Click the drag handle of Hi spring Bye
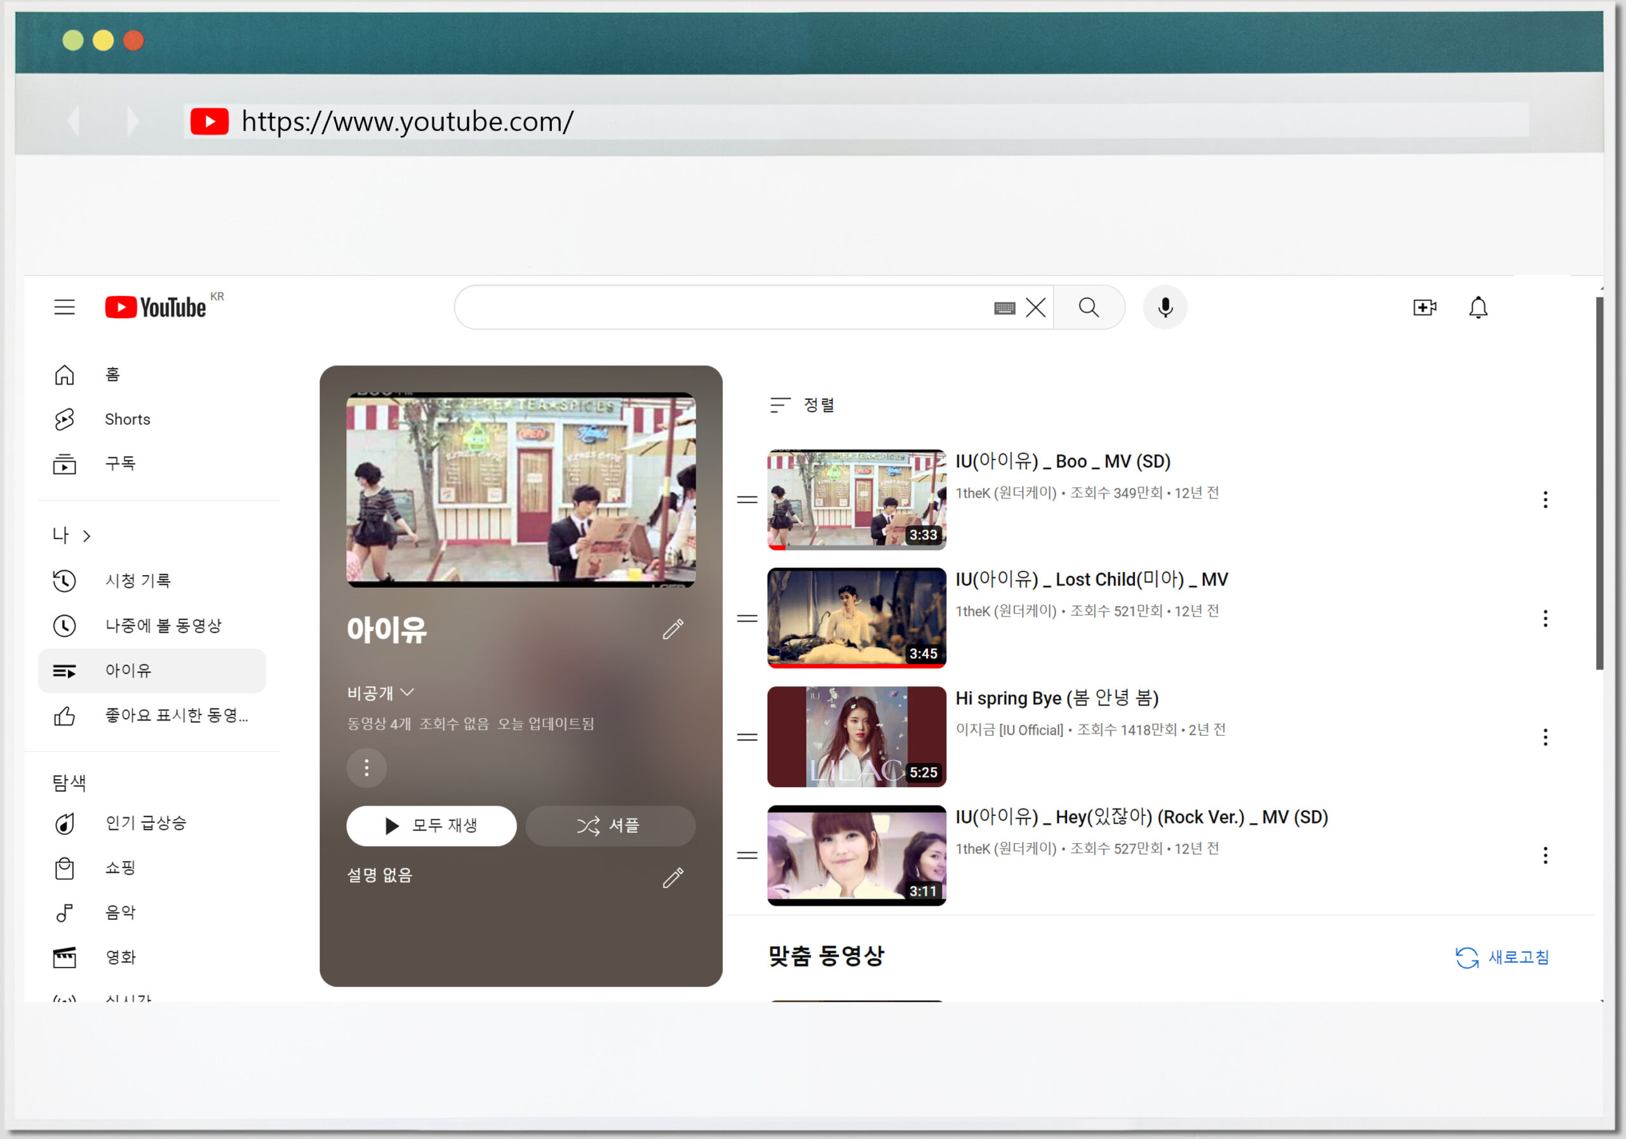The width and height of the screenshot is (1626, 1139). 747,737
